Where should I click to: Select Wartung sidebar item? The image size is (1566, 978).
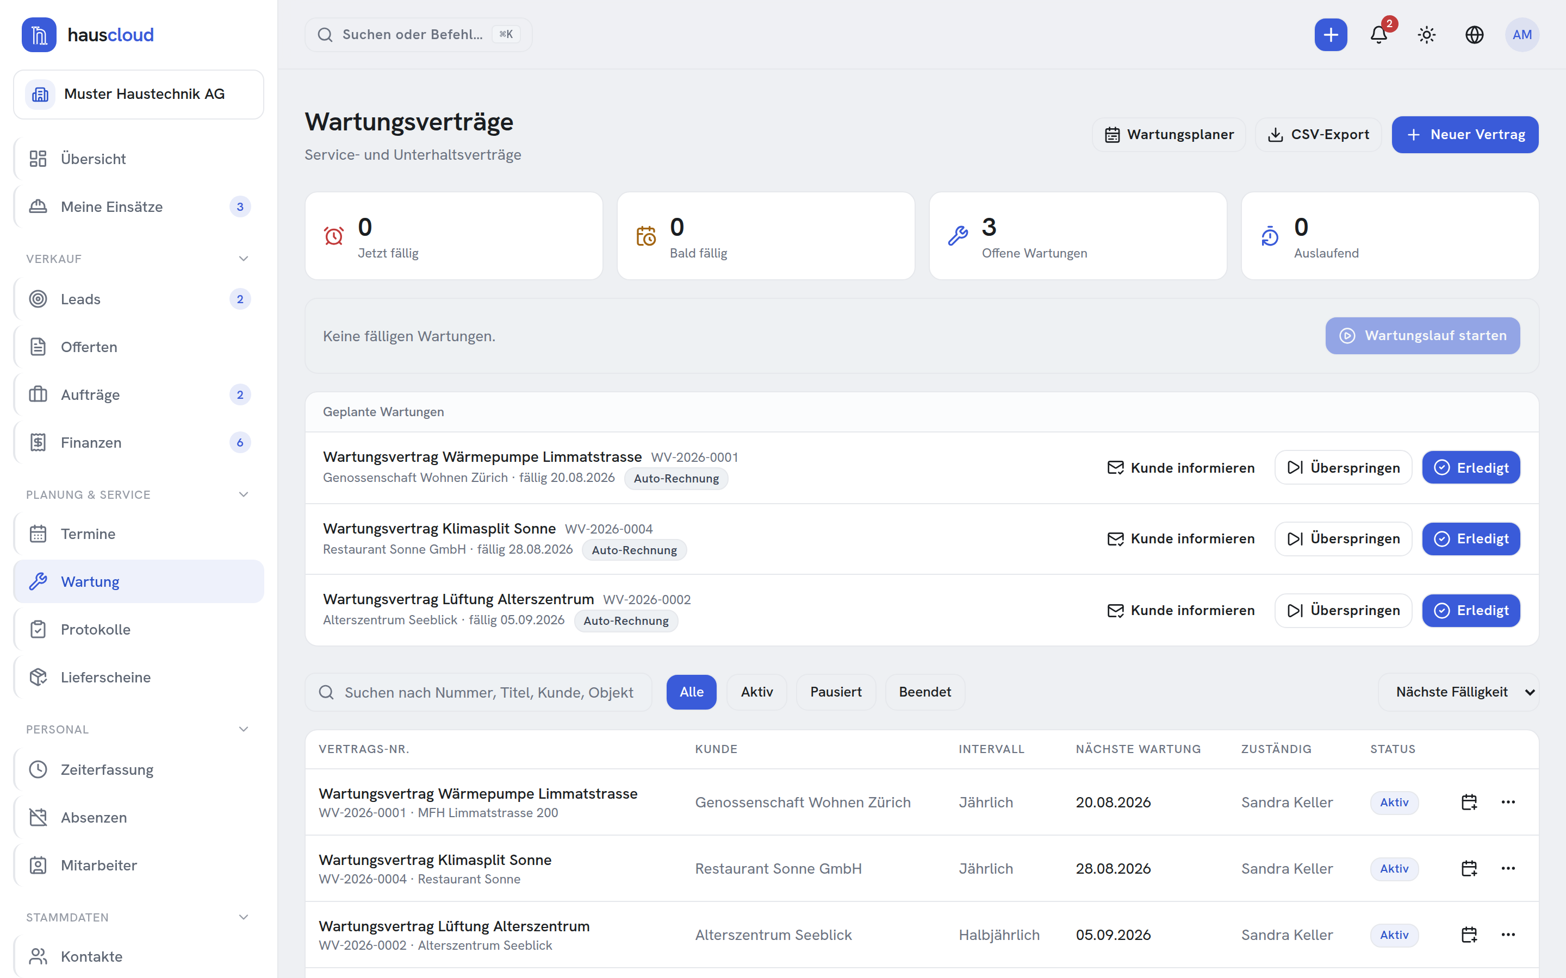click(x=139, y=581)
